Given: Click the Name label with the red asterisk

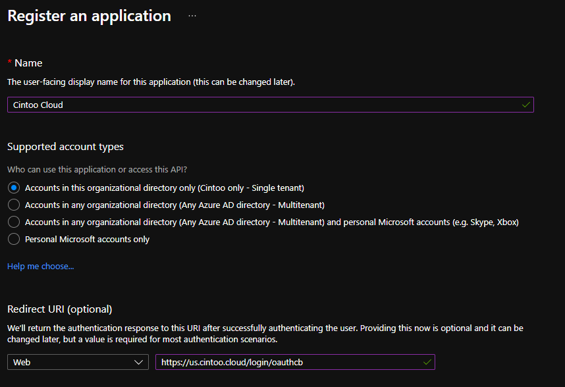Looking at the screenshot, I should tap(25, 63).
